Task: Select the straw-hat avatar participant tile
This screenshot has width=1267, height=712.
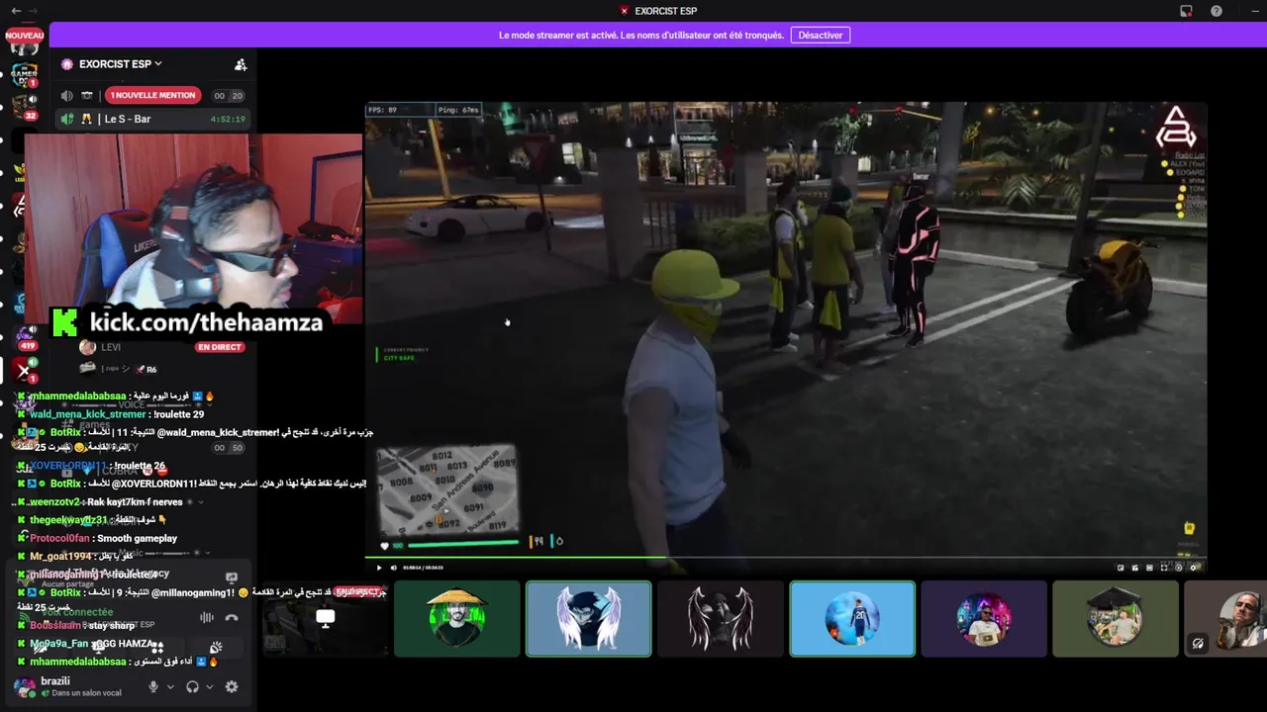Action: coord(456,619)
